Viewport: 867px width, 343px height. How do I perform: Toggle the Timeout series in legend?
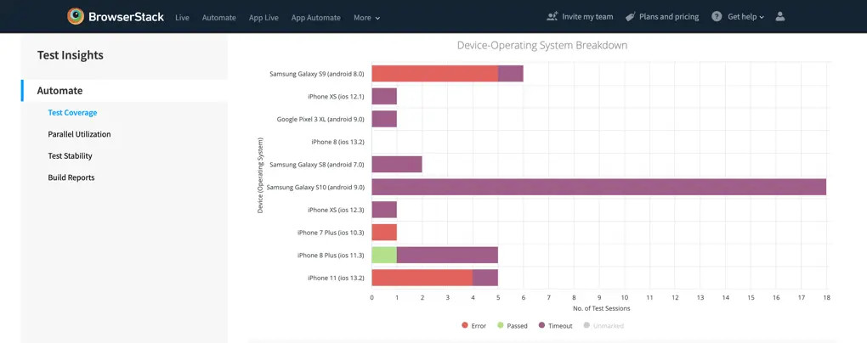(x=555, y=326)
